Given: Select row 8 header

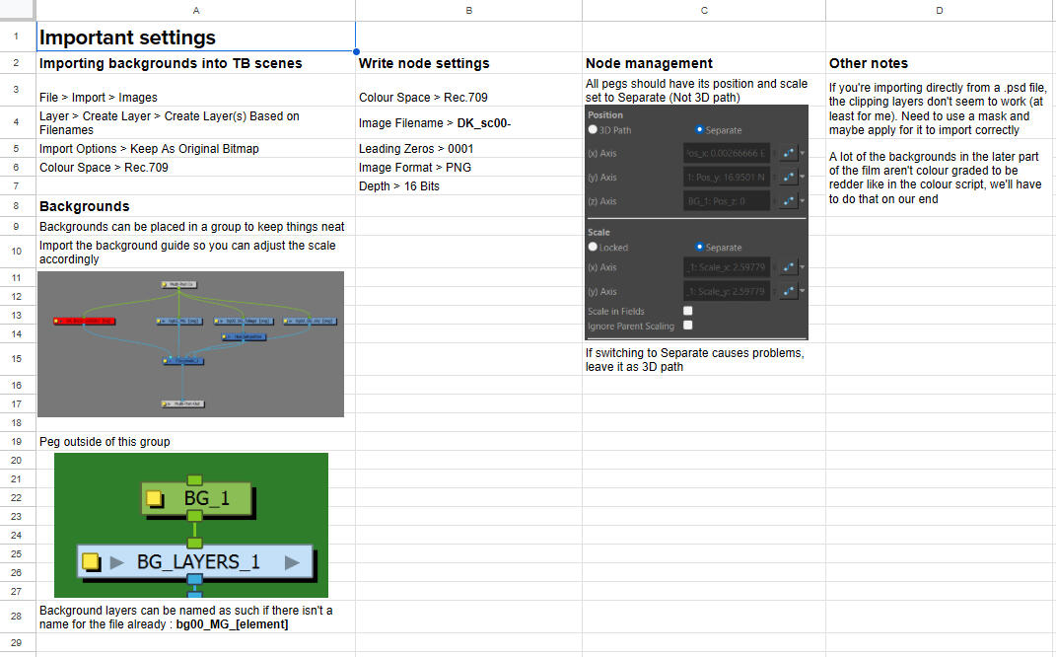Looking at the screenshot, I should pyautogui.click(x=17, y=206).
